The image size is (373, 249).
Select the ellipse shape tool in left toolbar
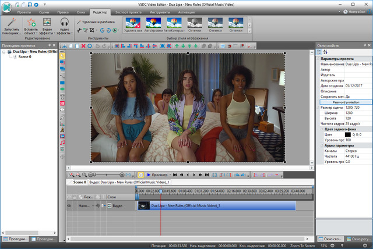62,89
